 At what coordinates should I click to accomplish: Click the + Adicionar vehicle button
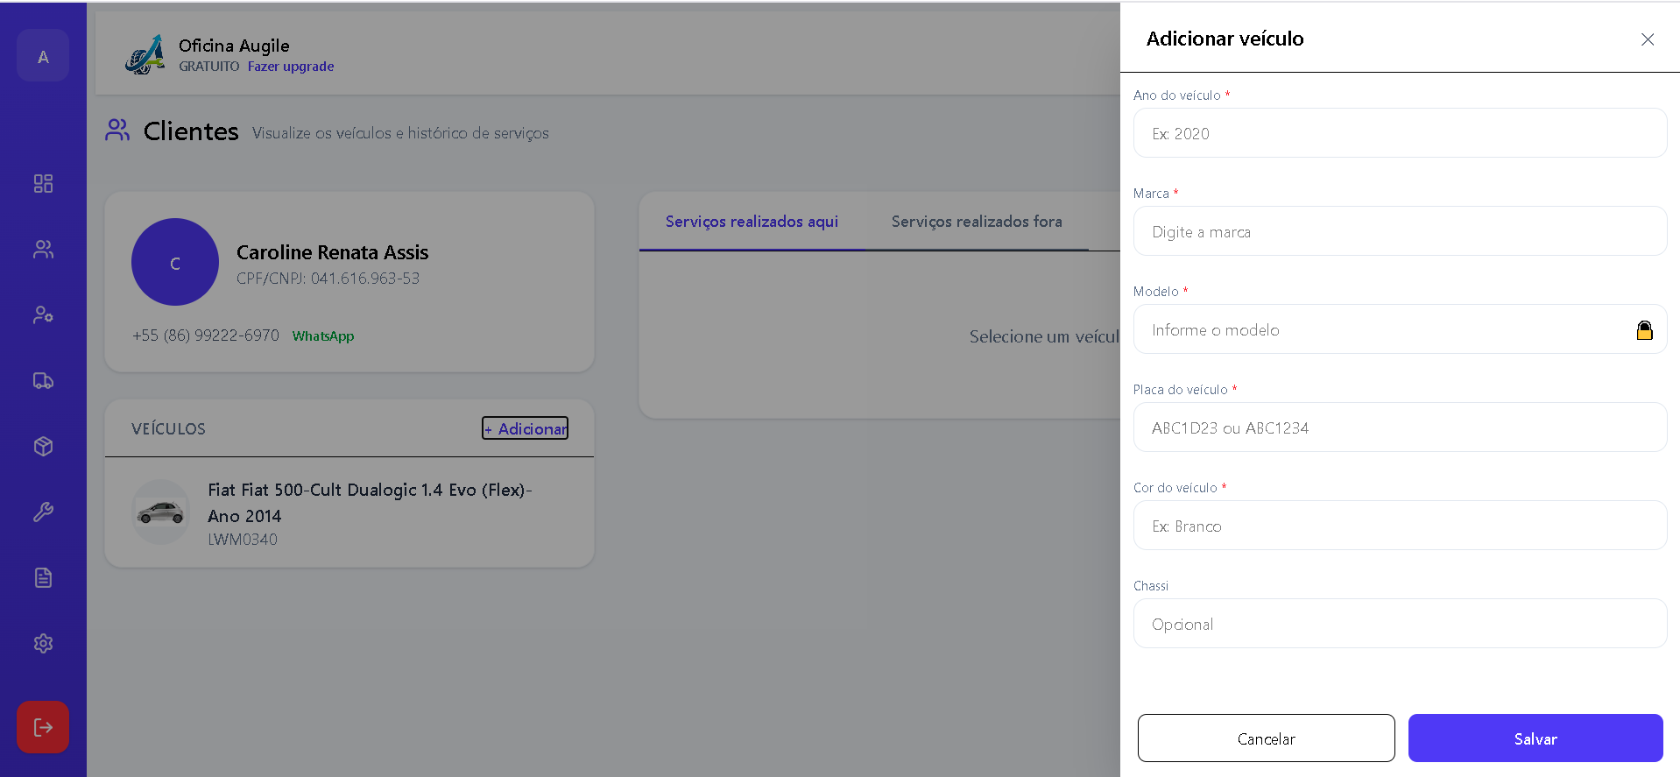(x=525, y=428)
